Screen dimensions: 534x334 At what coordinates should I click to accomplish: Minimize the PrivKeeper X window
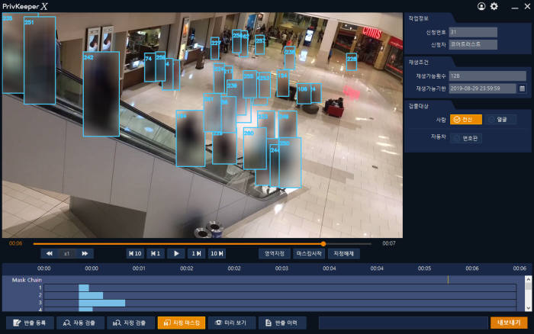tap(515, 7)
